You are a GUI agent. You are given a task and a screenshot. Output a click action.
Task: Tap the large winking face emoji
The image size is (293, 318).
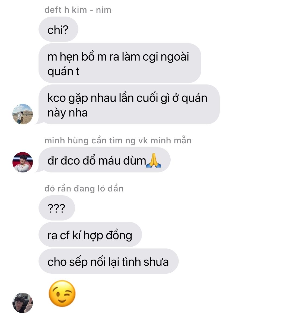point(62,294)
